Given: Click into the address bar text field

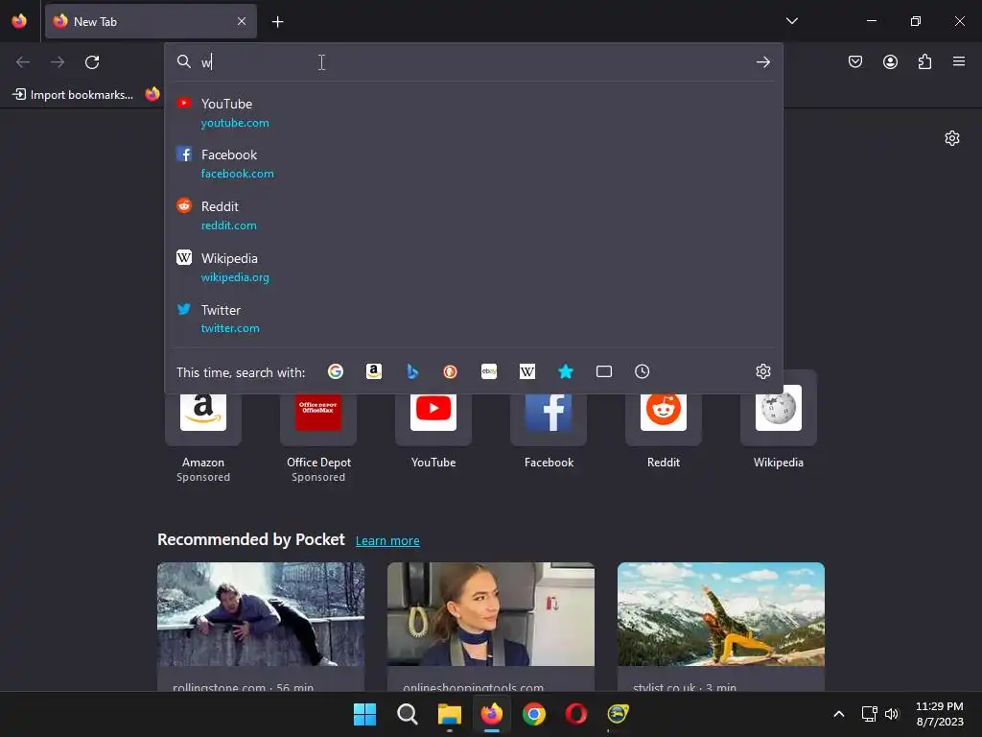Looking at the screenshot, I should pos(473,61).
